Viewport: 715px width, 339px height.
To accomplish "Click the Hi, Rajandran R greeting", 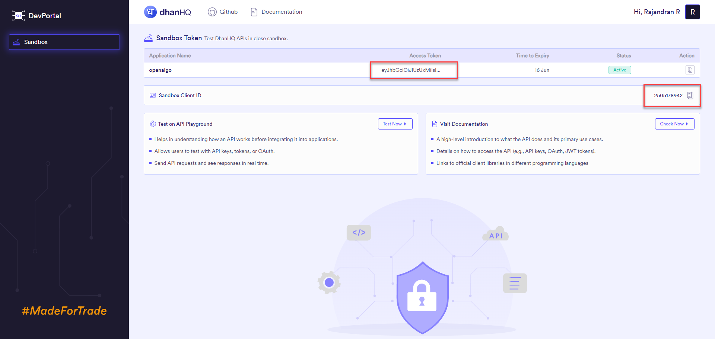I will click(x=657, y=12).
